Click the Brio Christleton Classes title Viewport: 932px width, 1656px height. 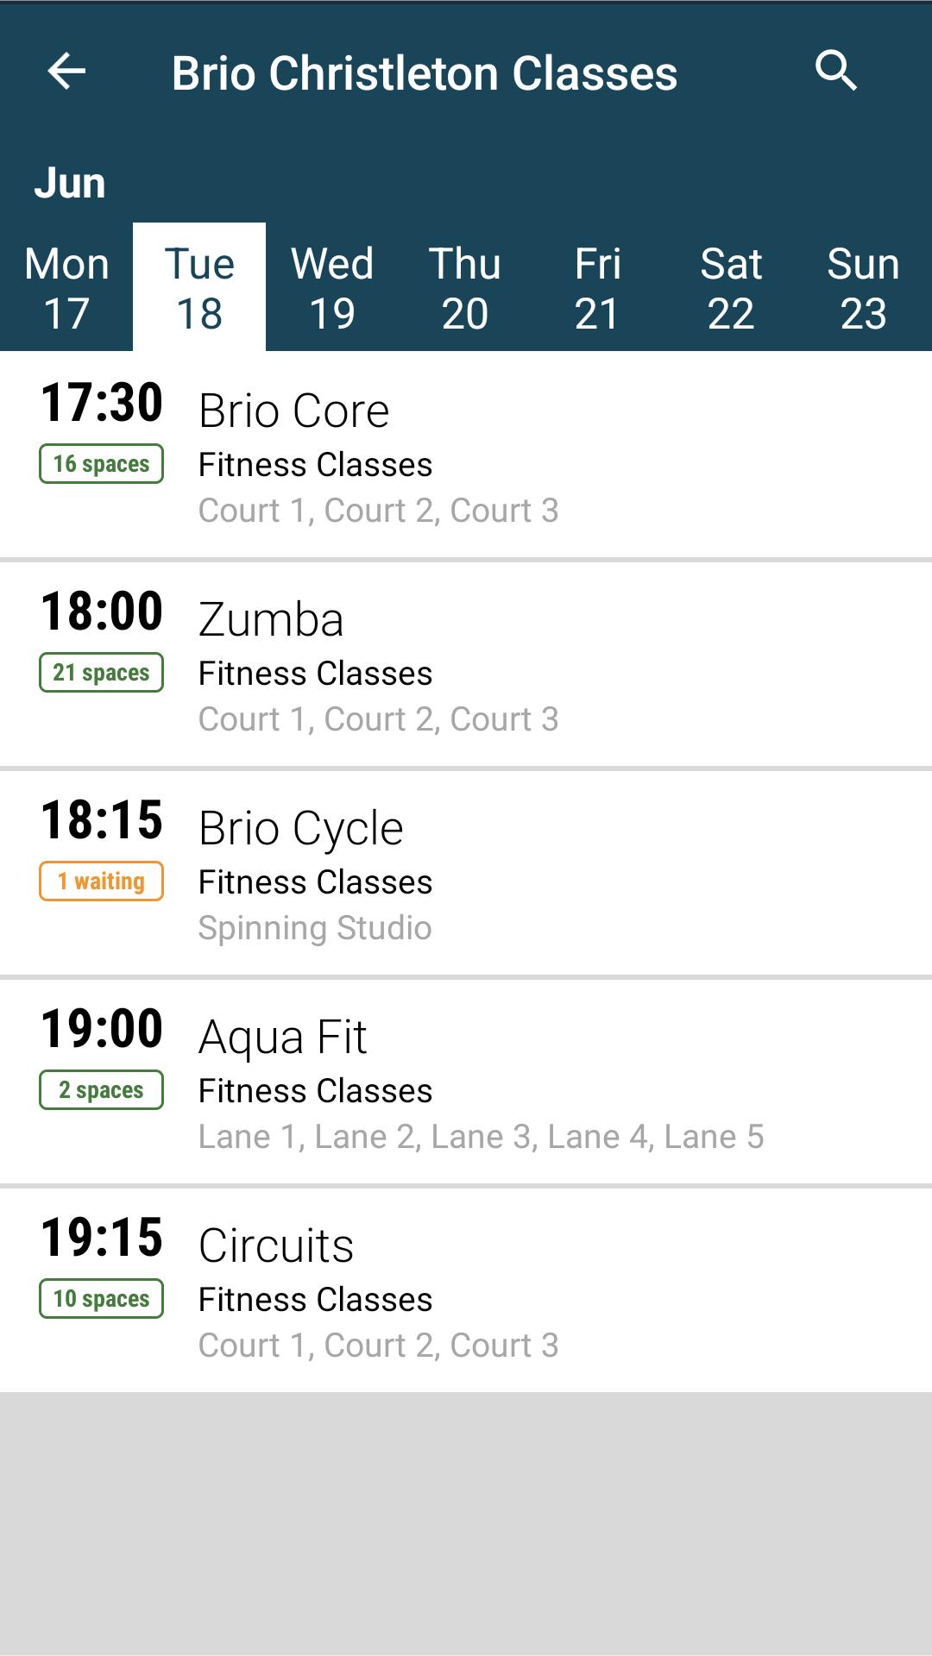click(425, 73)
